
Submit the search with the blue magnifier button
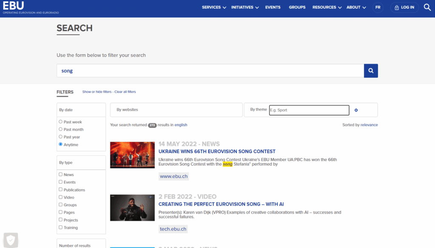click(370, 70)
